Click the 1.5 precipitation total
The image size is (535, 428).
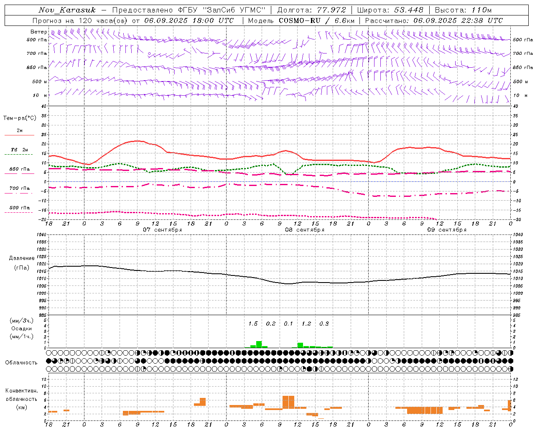(253, 324)
